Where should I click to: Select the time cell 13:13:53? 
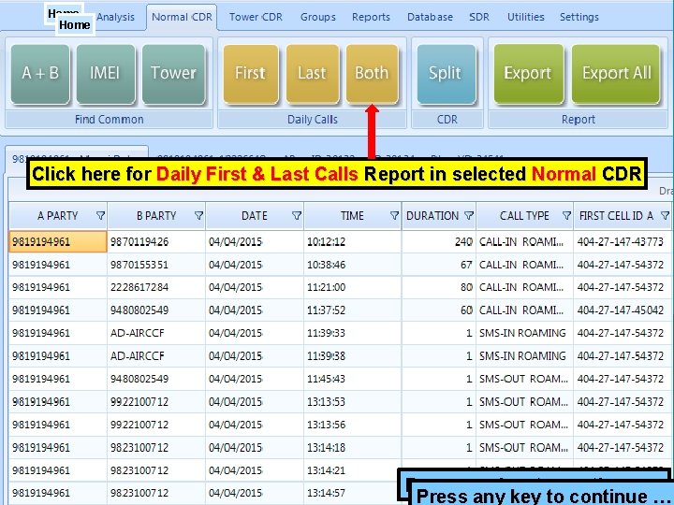(353, 401)
